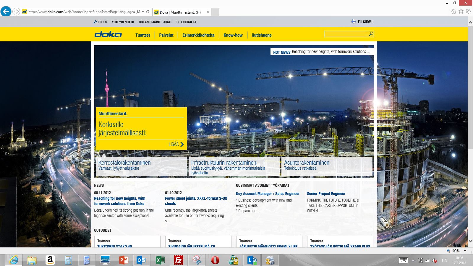
Task: Click the Doka logo
Action: [x=108, y=35]
